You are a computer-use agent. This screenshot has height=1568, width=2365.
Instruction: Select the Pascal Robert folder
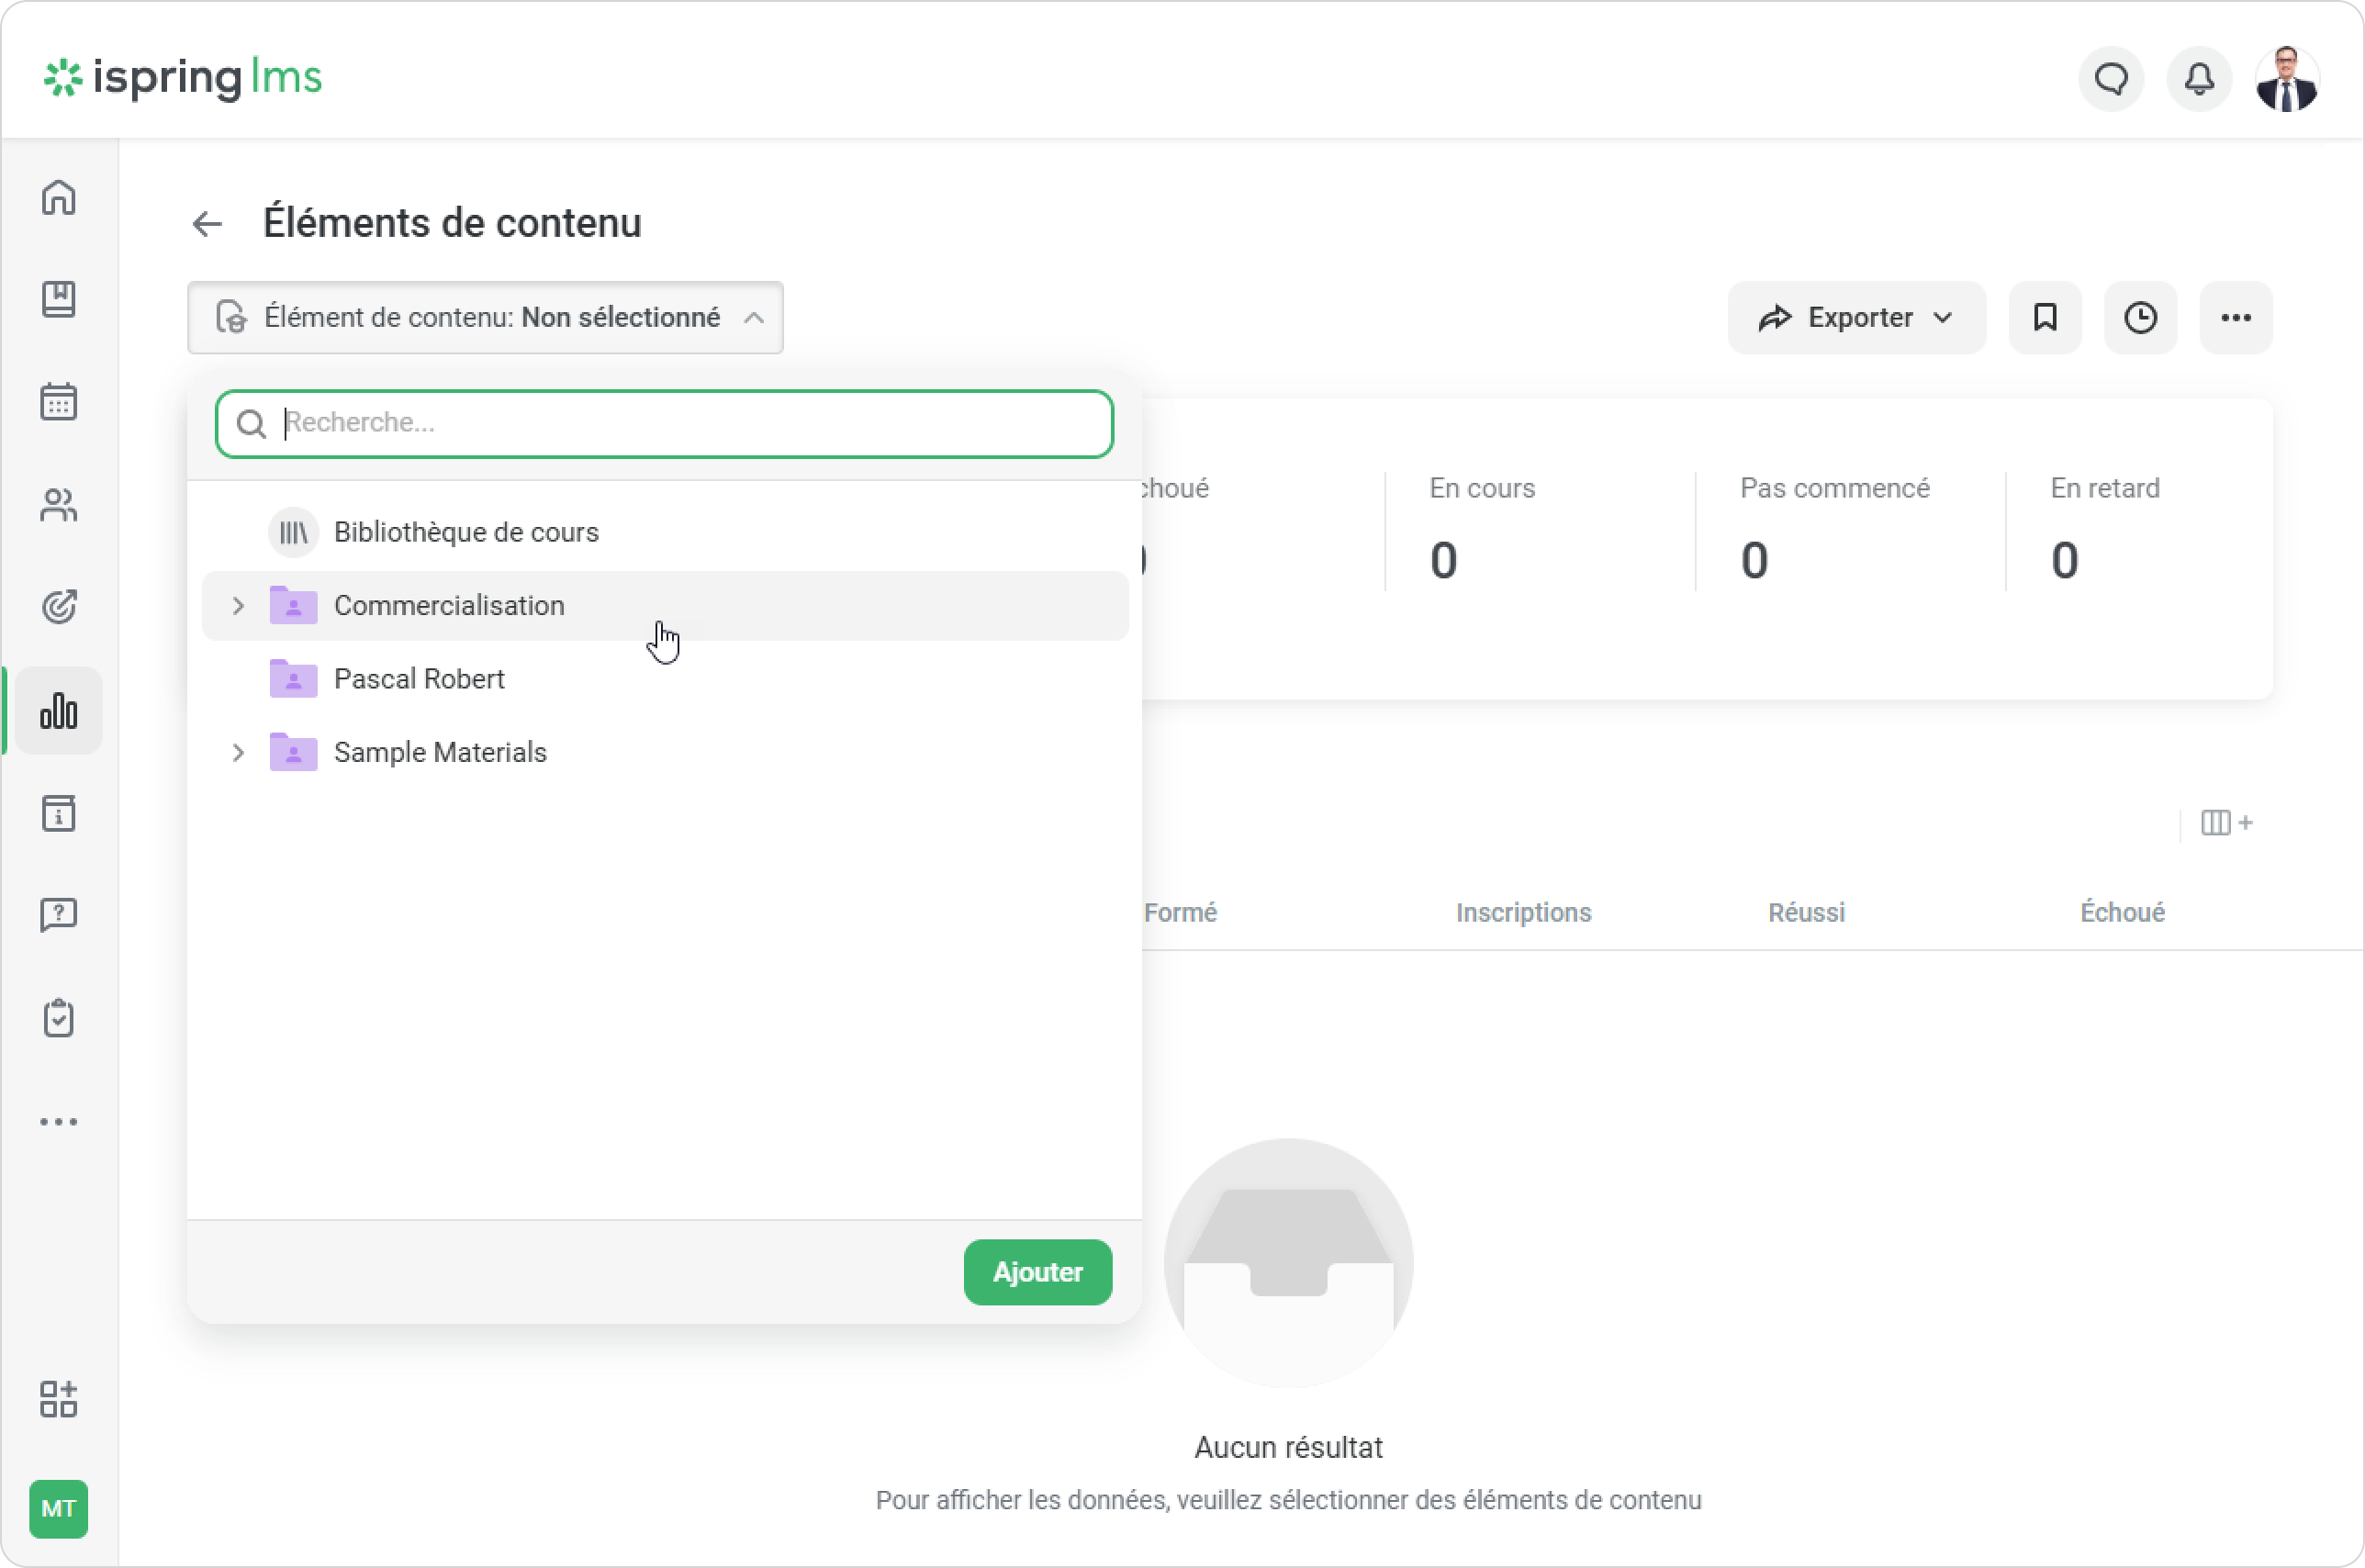click(x=418, y=679)
